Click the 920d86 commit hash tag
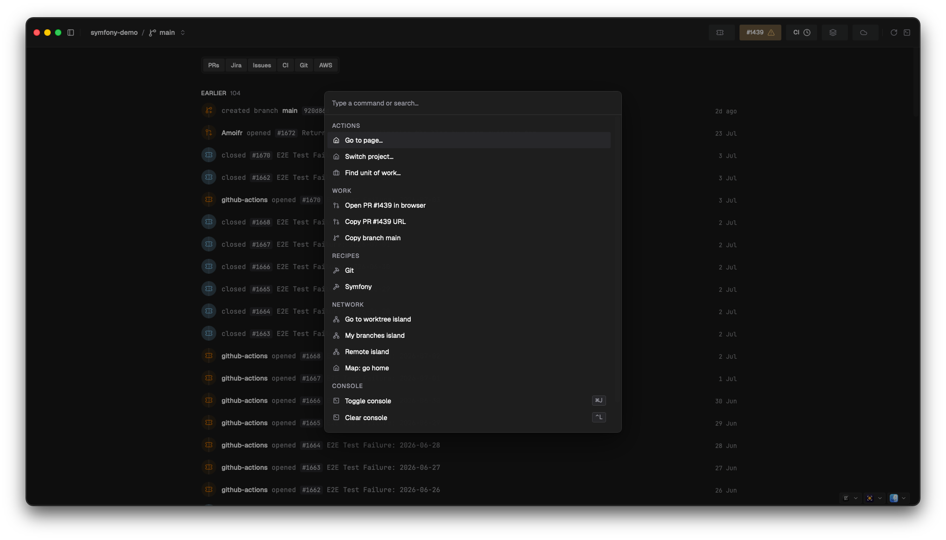Image resolution: width=946 pixels, height=540 pixels. 313,111
